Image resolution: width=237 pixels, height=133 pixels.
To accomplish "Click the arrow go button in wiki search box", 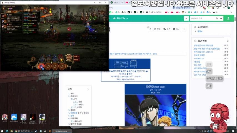I will [221, 18].
